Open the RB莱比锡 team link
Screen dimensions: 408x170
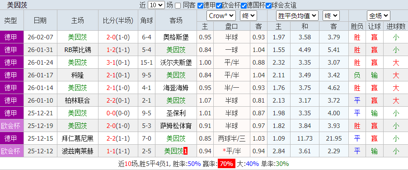78,50
